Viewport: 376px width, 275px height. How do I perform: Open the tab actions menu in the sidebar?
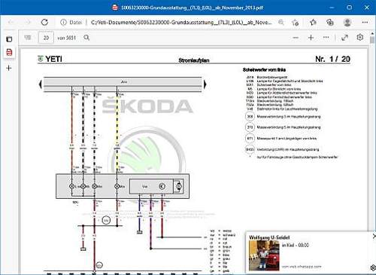point(9,39)
